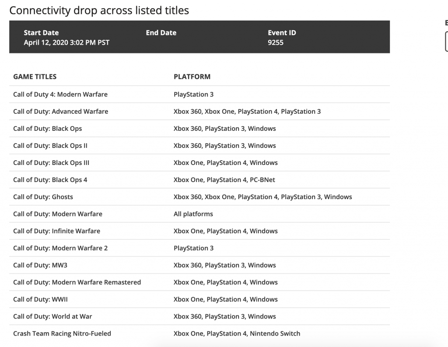Click the 'Connectivity drop across listed titles' heading
The width and height of the screenshot is (448, 347).
(99, 11)
